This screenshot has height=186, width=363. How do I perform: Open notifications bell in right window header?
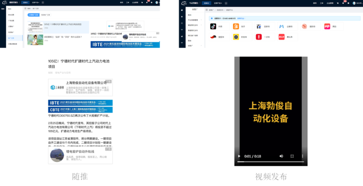click(343, 3)
